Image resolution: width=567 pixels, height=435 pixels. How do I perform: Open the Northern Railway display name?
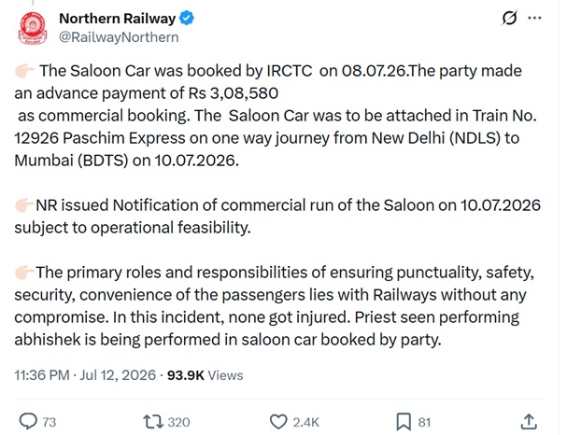pos(117,18)
